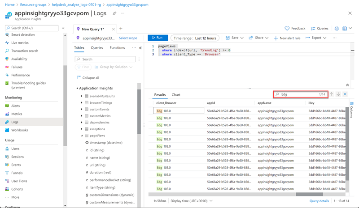Click the left menu Search (Ctrl+/) field
This screenshot has height=208, width=359.
pyautogui.click(x=31, y=28)
